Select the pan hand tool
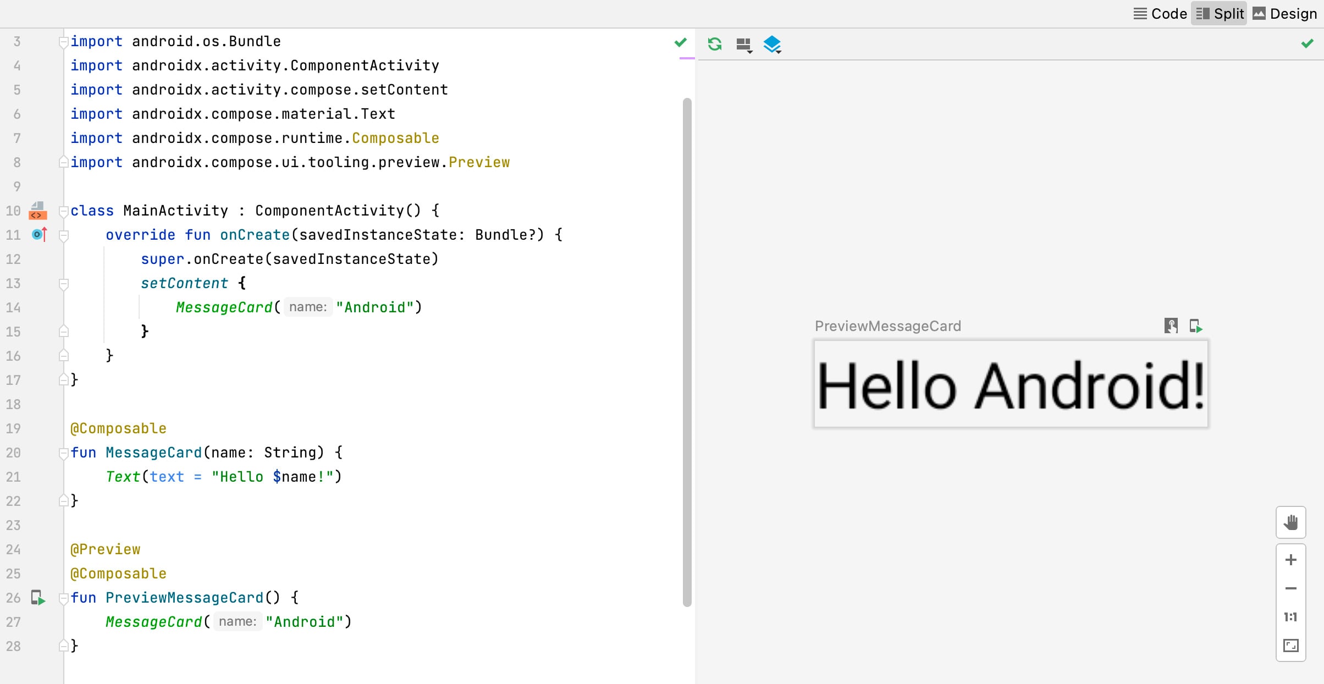The image size is (1324, 684). click(x=1290, y=522)
